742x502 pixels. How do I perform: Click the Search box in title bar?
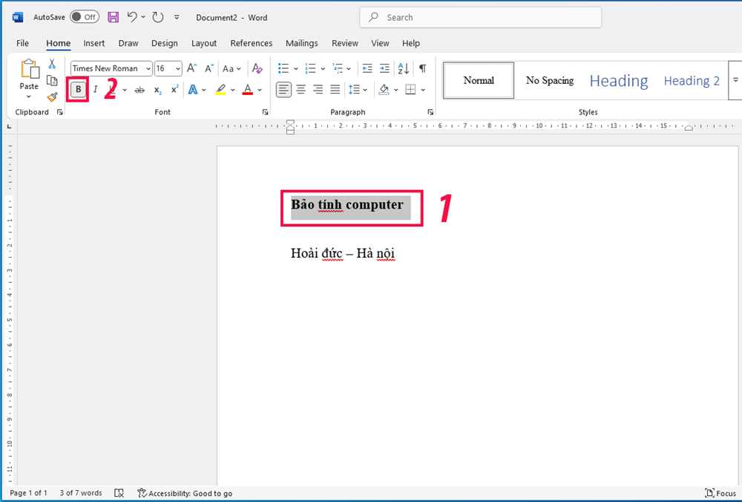(x=480, y=18)
